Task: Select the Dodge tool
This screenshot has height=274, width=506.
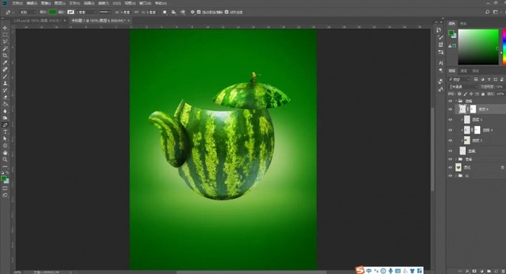Action: (x=5, y=118)
